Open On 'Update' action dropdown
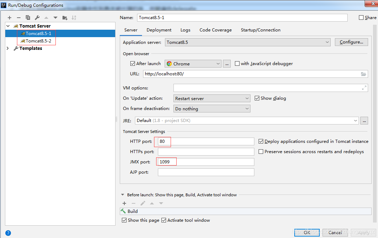The height and width of the screenshot is (238, 378). click(212, 98)
